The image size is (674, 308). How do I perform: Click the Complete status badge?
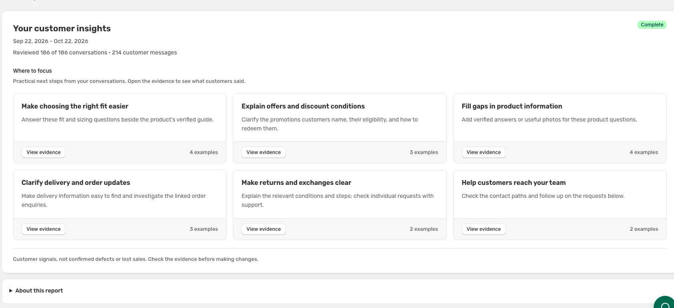pyautogui.click(x=652, y=25)
